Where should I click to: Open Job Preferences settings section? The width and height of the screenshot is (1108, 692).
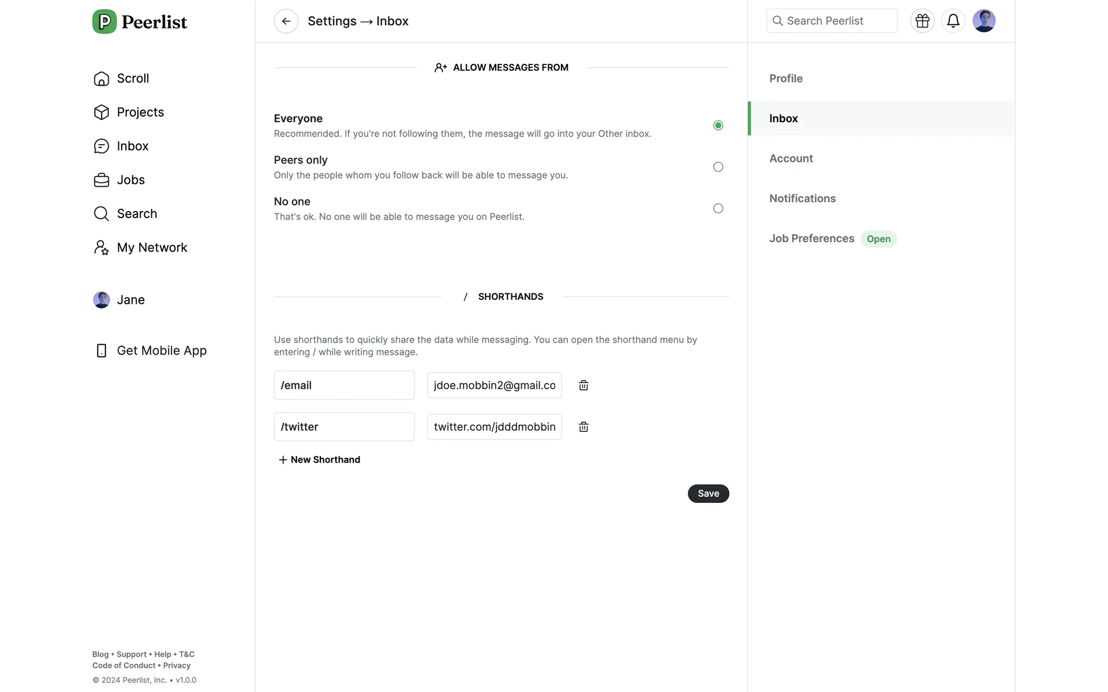pos(811,239)
